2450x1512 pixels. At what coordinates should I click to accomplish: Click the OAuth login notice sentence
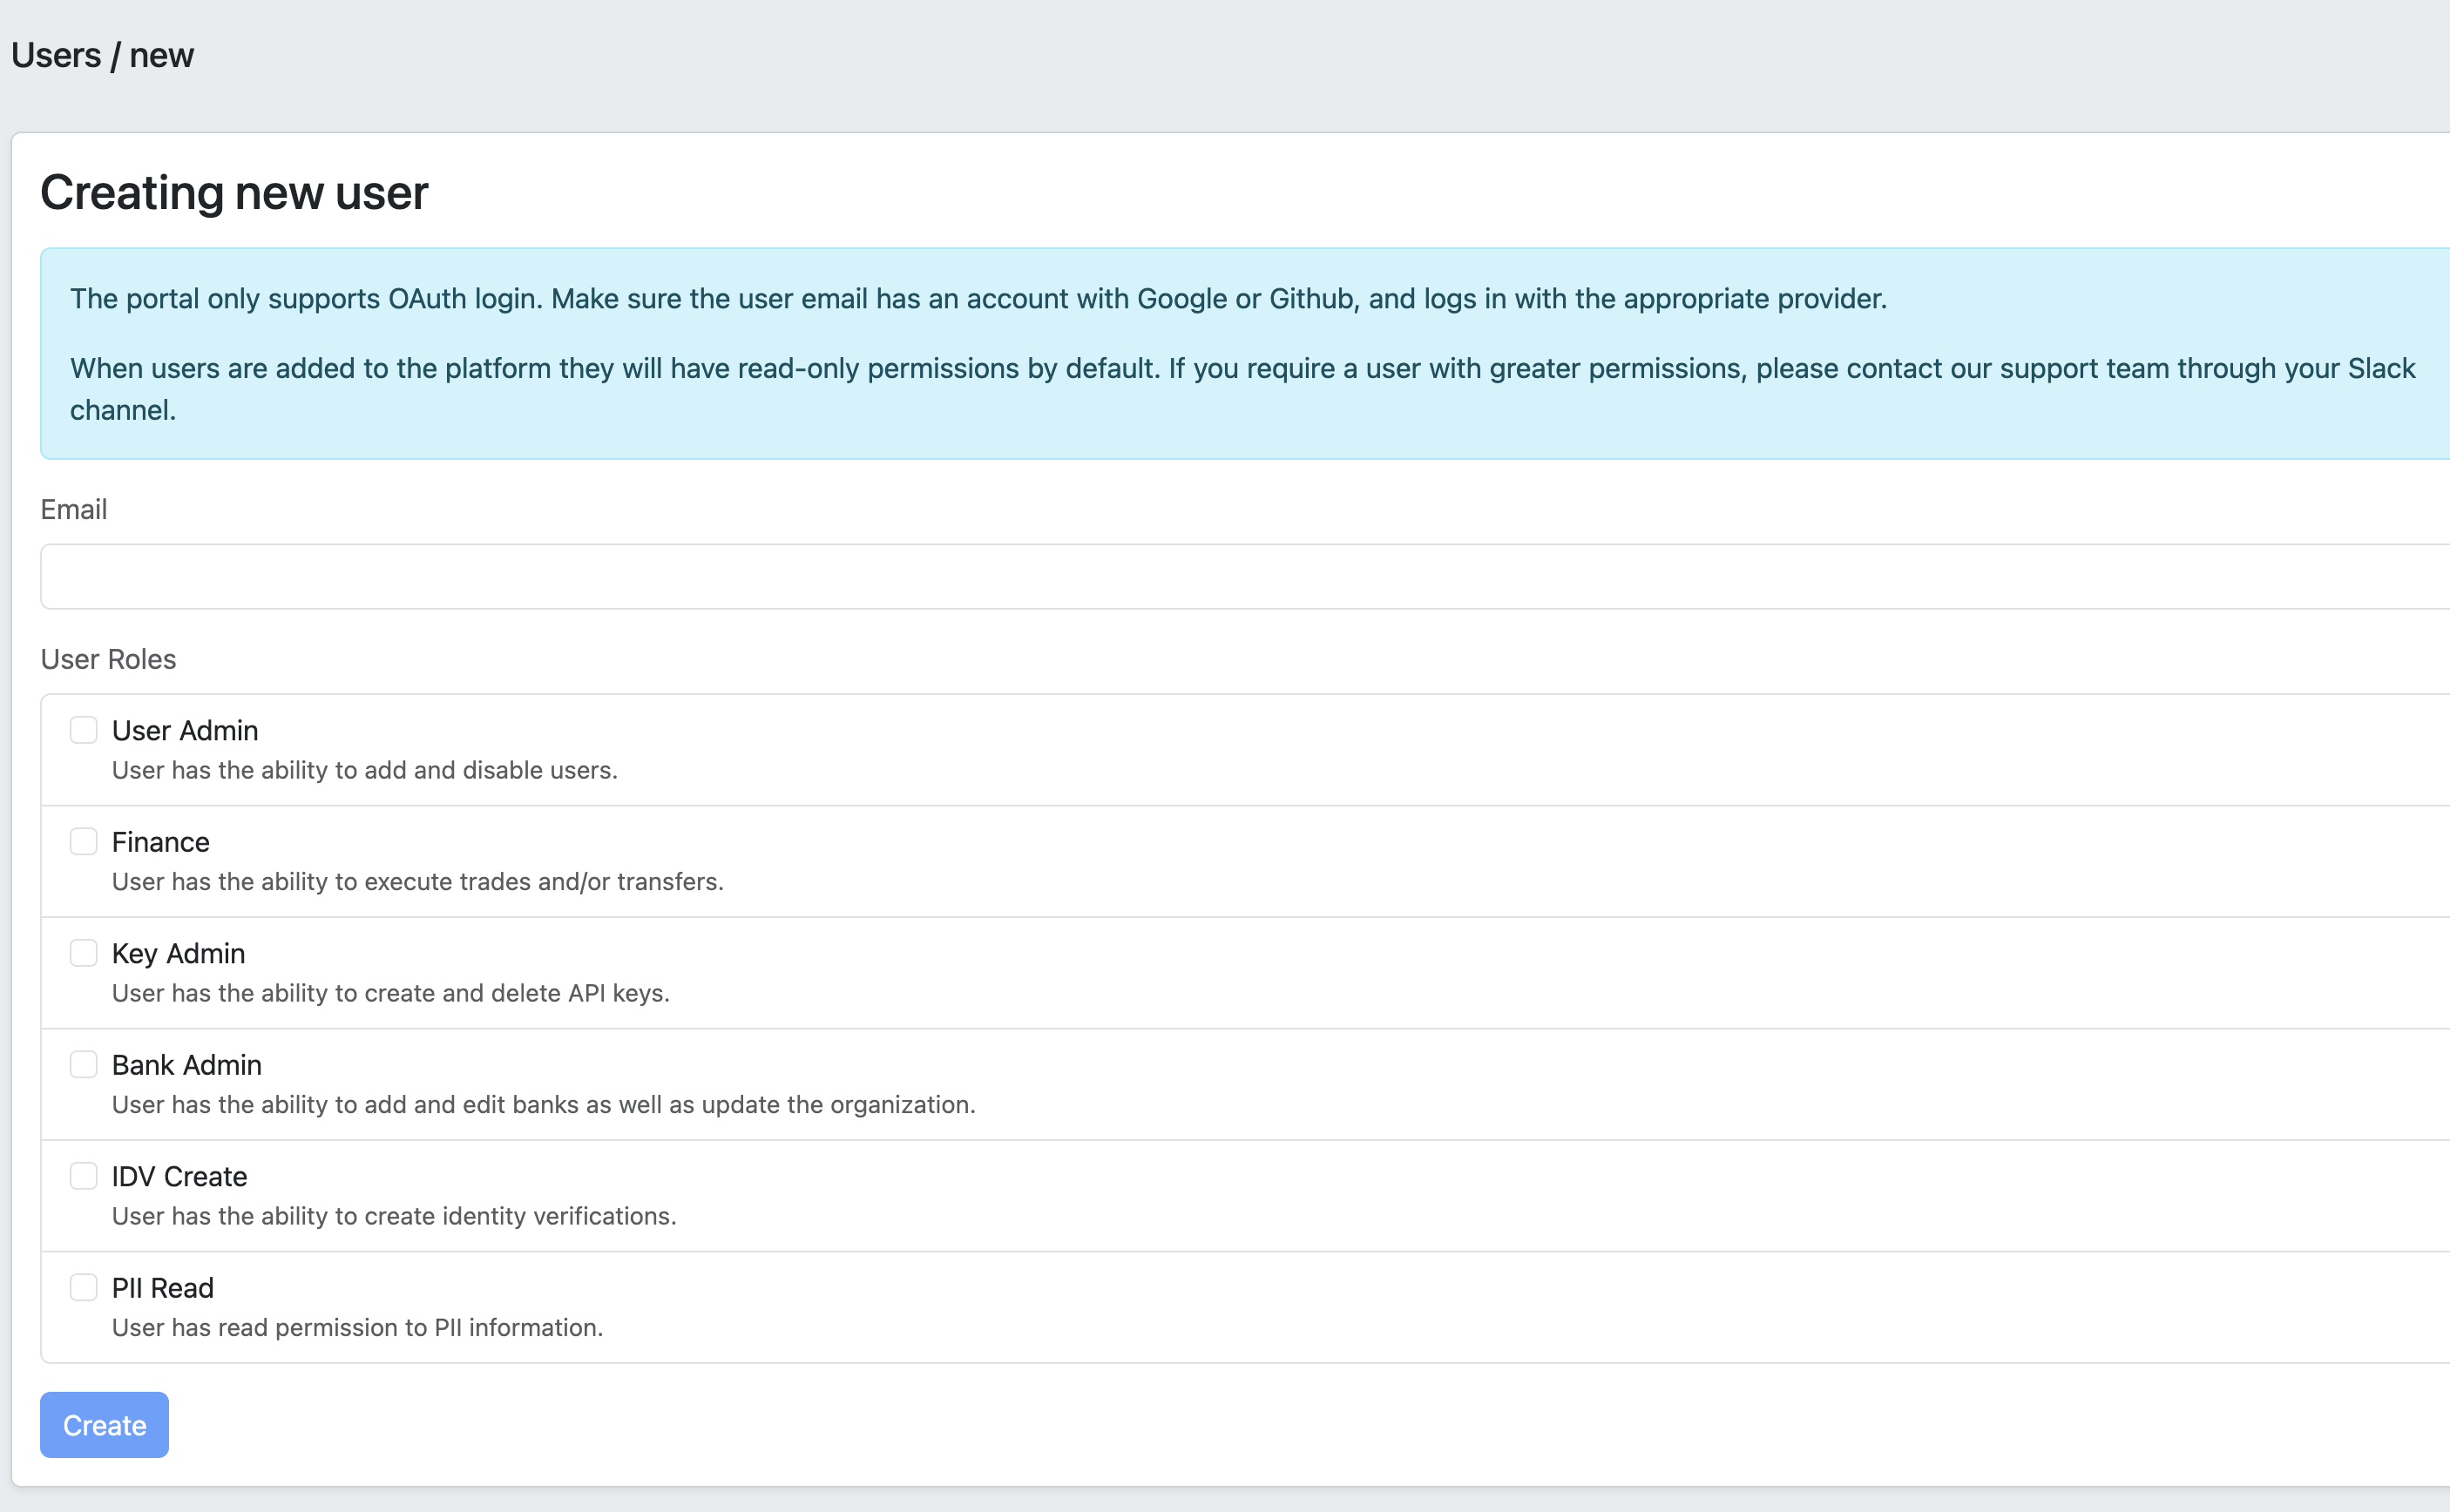point(978,299)
